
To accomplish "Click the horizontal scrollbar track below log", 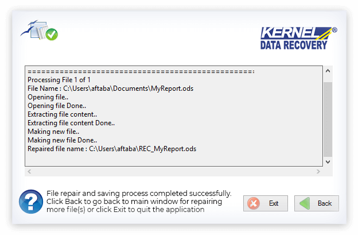I will (x=172, y=171).
